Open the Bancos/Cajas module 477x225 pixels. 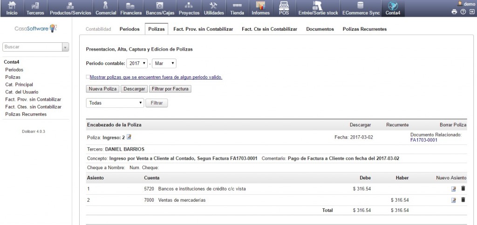coord(160,8)
